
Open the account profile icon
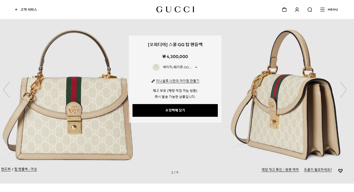click(297, 10)
